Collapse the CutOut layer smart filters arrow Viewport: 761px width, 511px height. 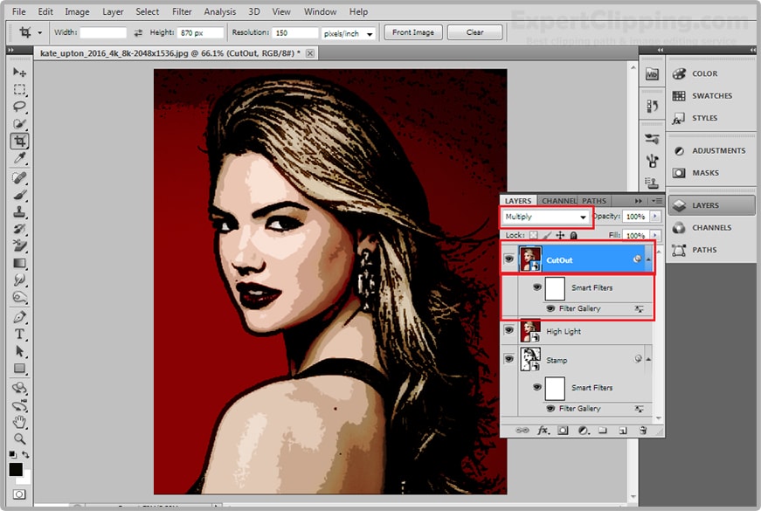(x=647, y=259)
